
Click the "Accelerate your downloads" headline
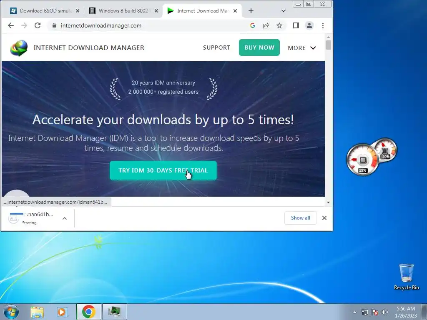163,120
